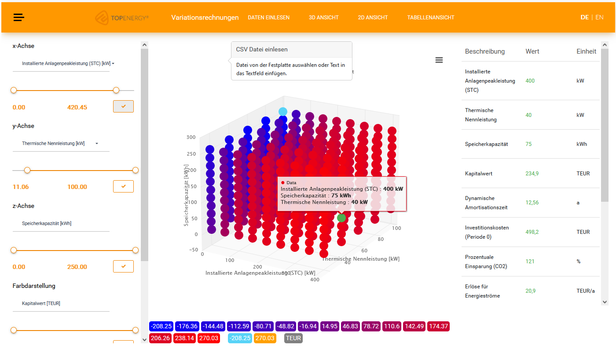The height and width of the screenshot is (349, 616).
Task: Click z-Achse slider right handle
Action: click(x=136, y=250)
